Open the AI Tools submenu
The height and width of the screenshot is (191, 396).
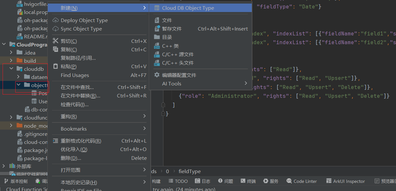click(200, 83)
